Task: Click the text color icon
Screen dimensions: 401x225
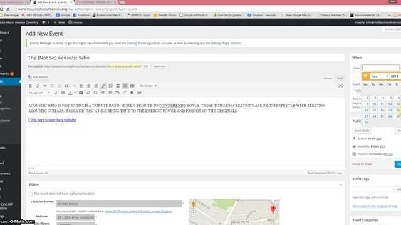Action: [x=70, y=92]
